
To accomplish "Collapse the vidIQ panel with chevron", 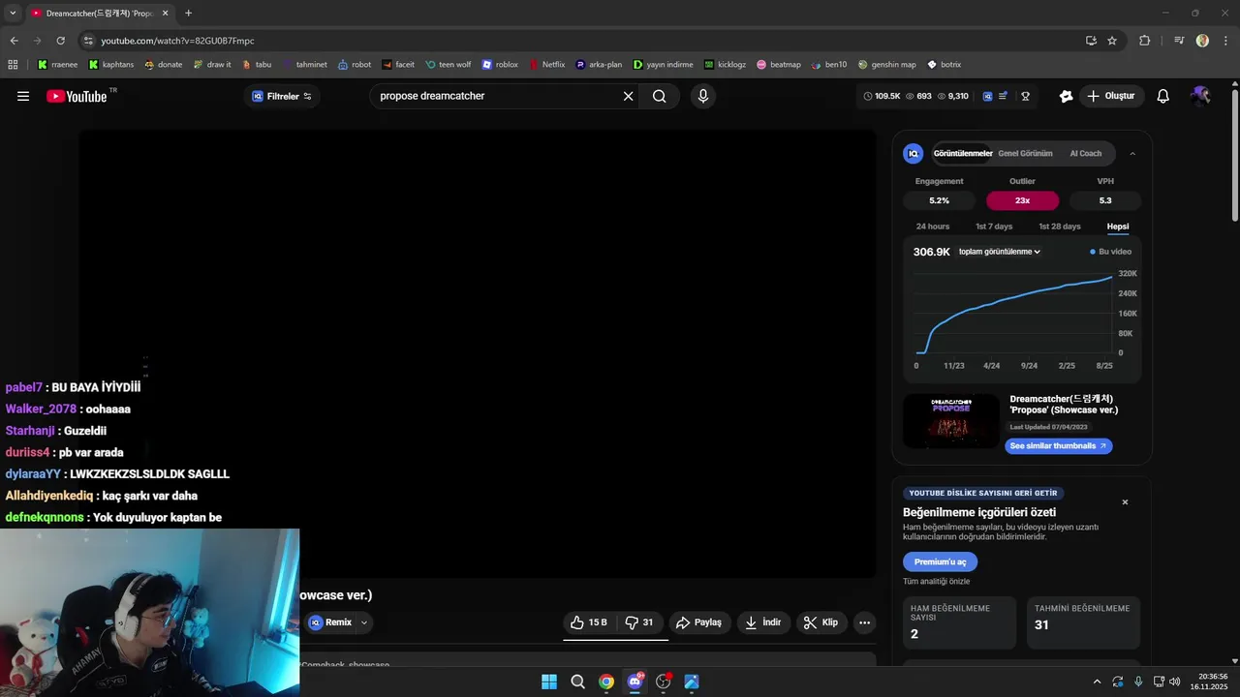I will coord(1132,153).
